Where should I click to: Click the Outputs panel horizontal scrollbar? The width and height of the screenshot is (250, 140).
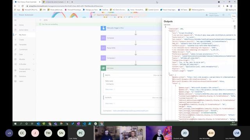[x=172, y=121]
